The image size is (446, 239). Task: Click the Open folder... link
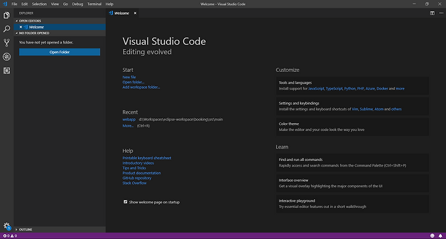[x=133, y=82]
